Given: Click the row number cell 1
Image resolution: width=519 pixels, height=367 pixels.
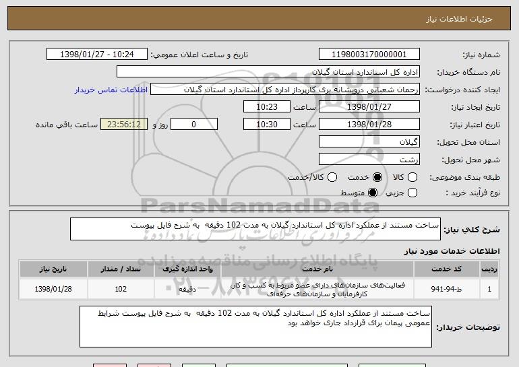Looking at the screenshot, I should click(x=489, y=289).
